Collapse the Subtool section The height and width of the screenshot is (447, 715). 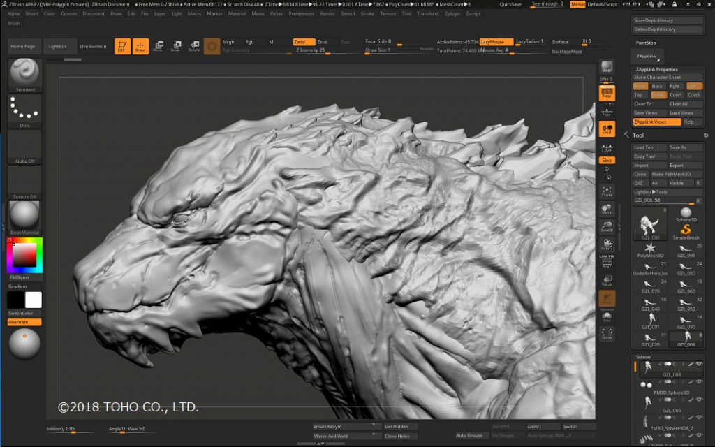coord(643,357)
